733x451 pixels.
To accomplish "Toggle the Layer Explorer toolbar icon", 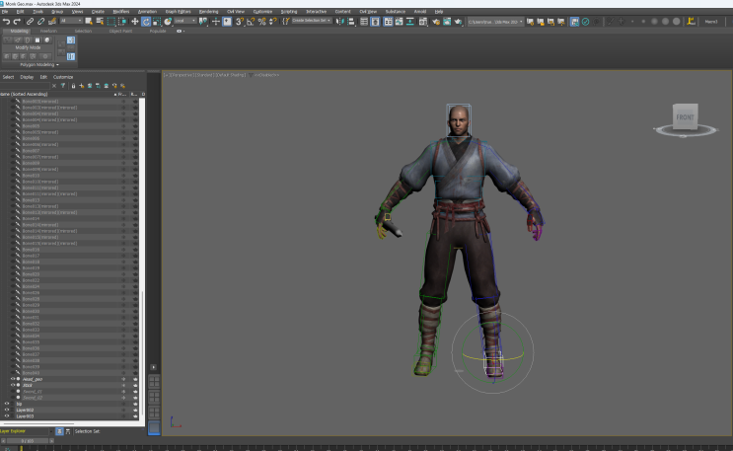I will (x=376, y=22).
